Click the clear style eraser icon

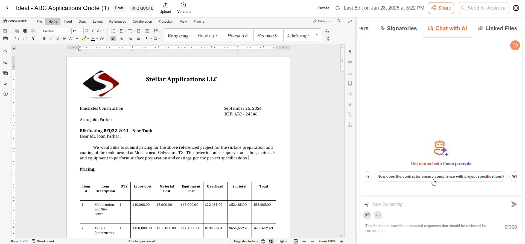102,39
